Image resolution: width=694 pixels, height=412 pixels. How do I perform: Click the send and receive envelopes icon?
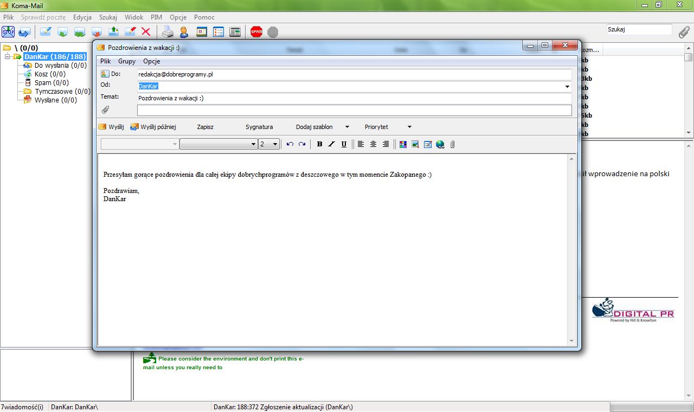coord(24,32)
